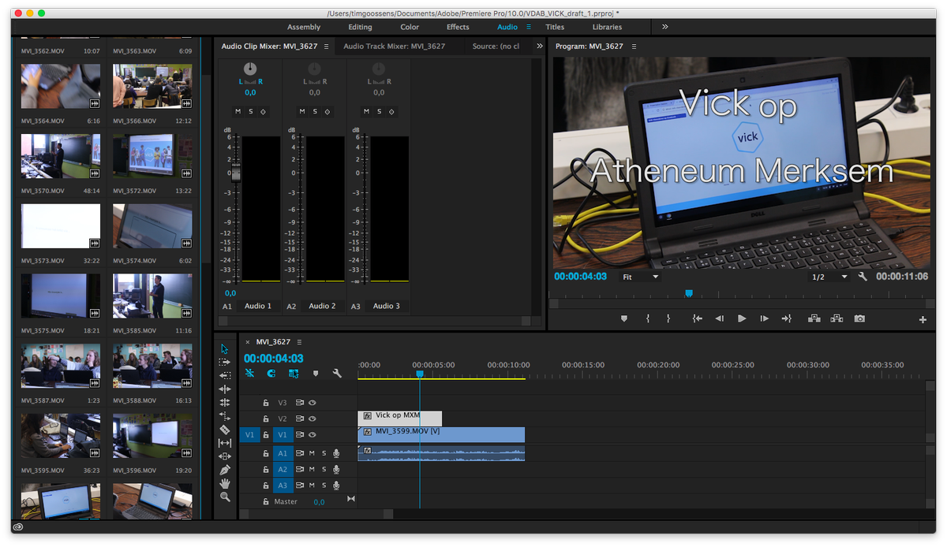Select the Razor tool
This screenshot has width=947, height=547.
225,430
